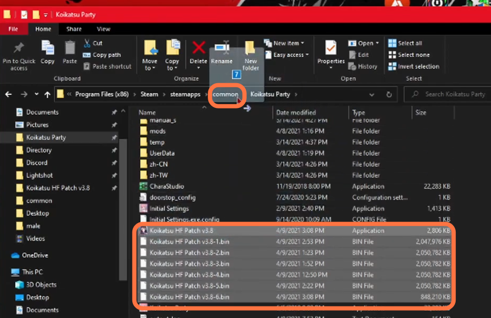The image size is (491, 318).
Task: Select the Initial Settings application
Action: (x=169, y=208)
